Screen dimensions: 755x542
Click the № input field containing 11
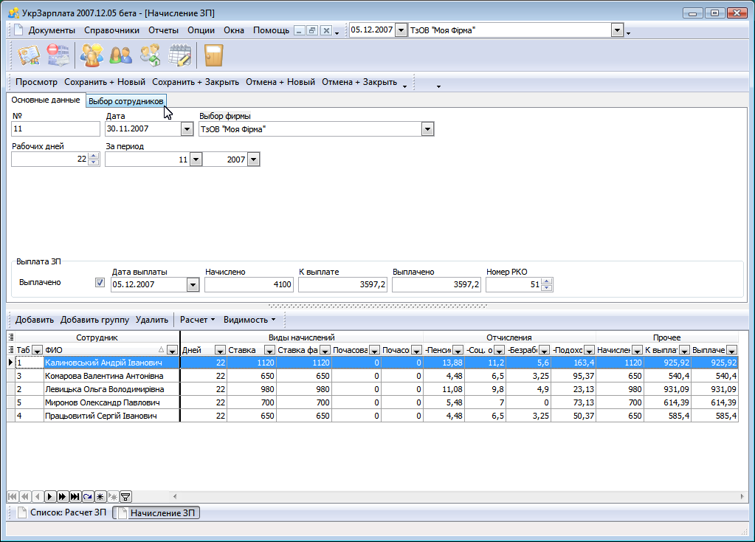55,129
